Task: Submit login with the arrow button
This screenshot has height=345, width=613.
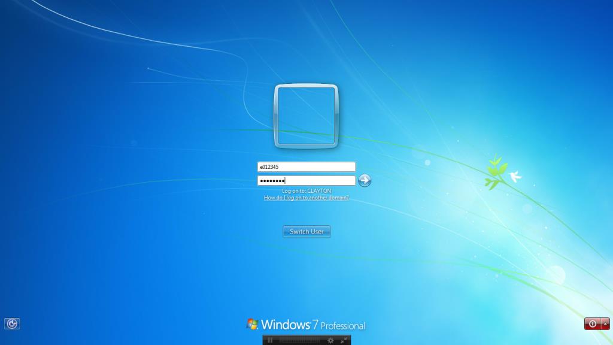Action: point(365,180)
